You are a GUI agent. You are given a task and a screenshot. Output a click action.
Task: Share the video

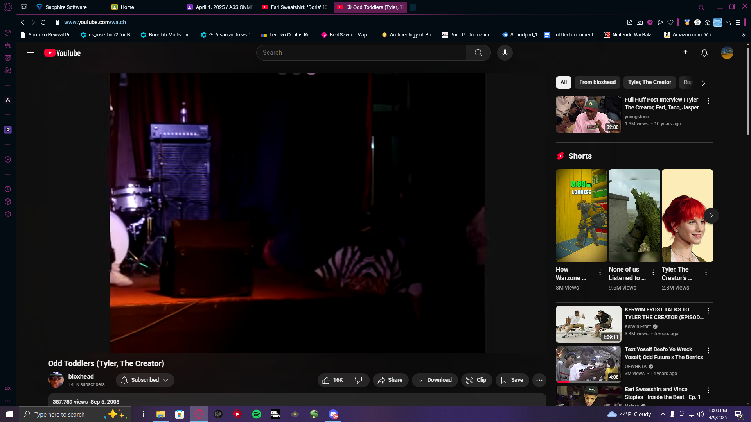[390, 380]
